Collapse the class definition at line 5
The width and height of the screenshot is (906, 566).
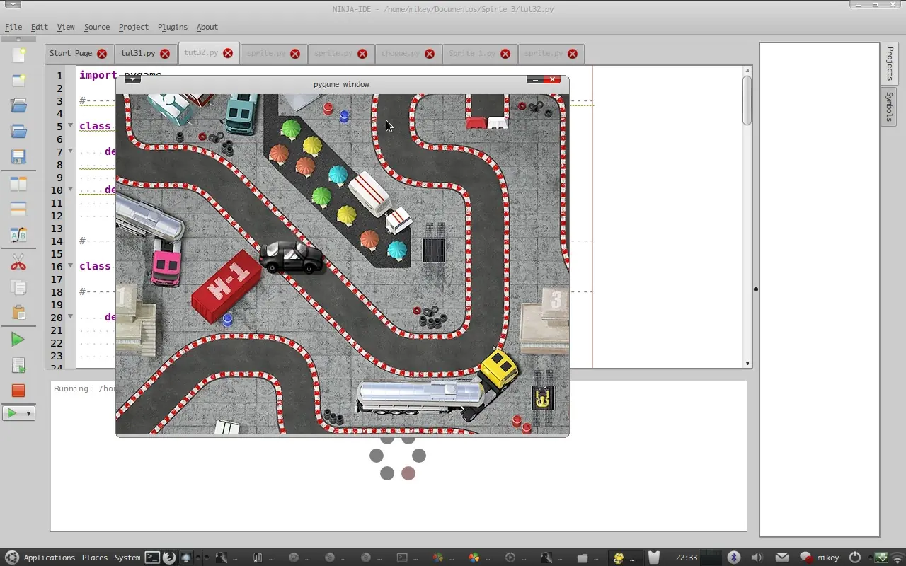coord(70,125)
